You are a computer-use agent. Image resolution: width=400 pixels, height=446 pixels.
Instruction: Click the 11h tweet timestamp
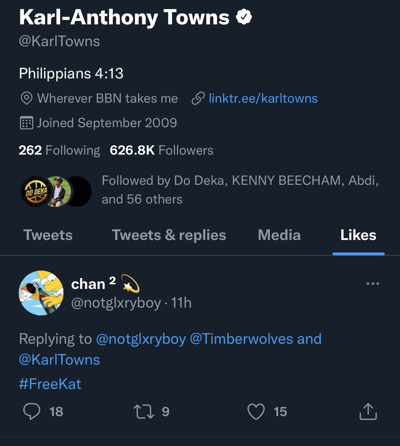pos(180,304)
